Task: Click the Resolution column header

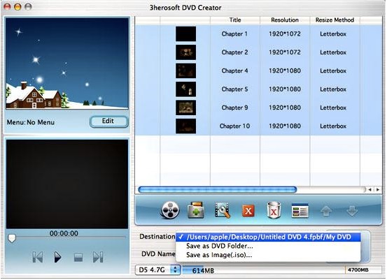Action: click(285, 20)
